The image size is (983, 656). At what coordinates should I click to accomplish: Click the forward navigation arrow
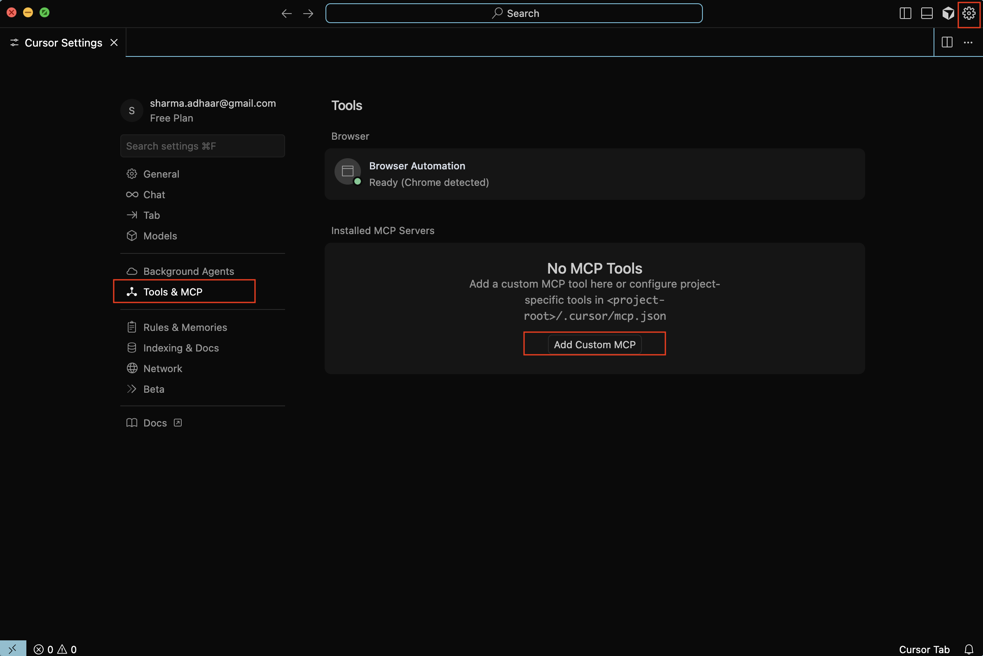(308, 13)
